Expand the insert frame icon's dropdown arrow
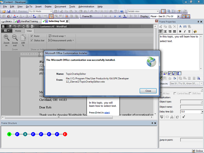 coord(17,17)
